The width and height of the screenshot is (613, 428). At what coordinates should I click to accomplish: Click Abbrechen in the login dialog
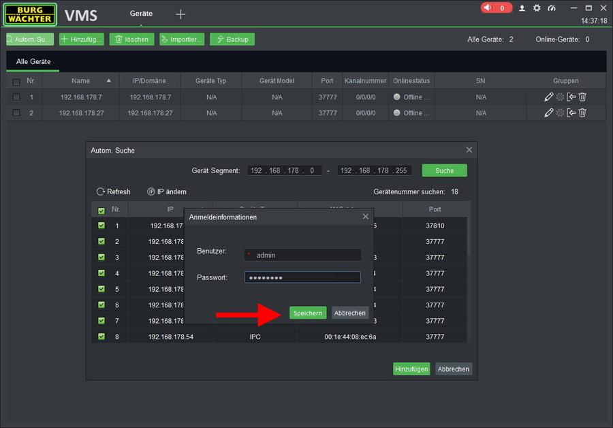[x=350, y=313]
